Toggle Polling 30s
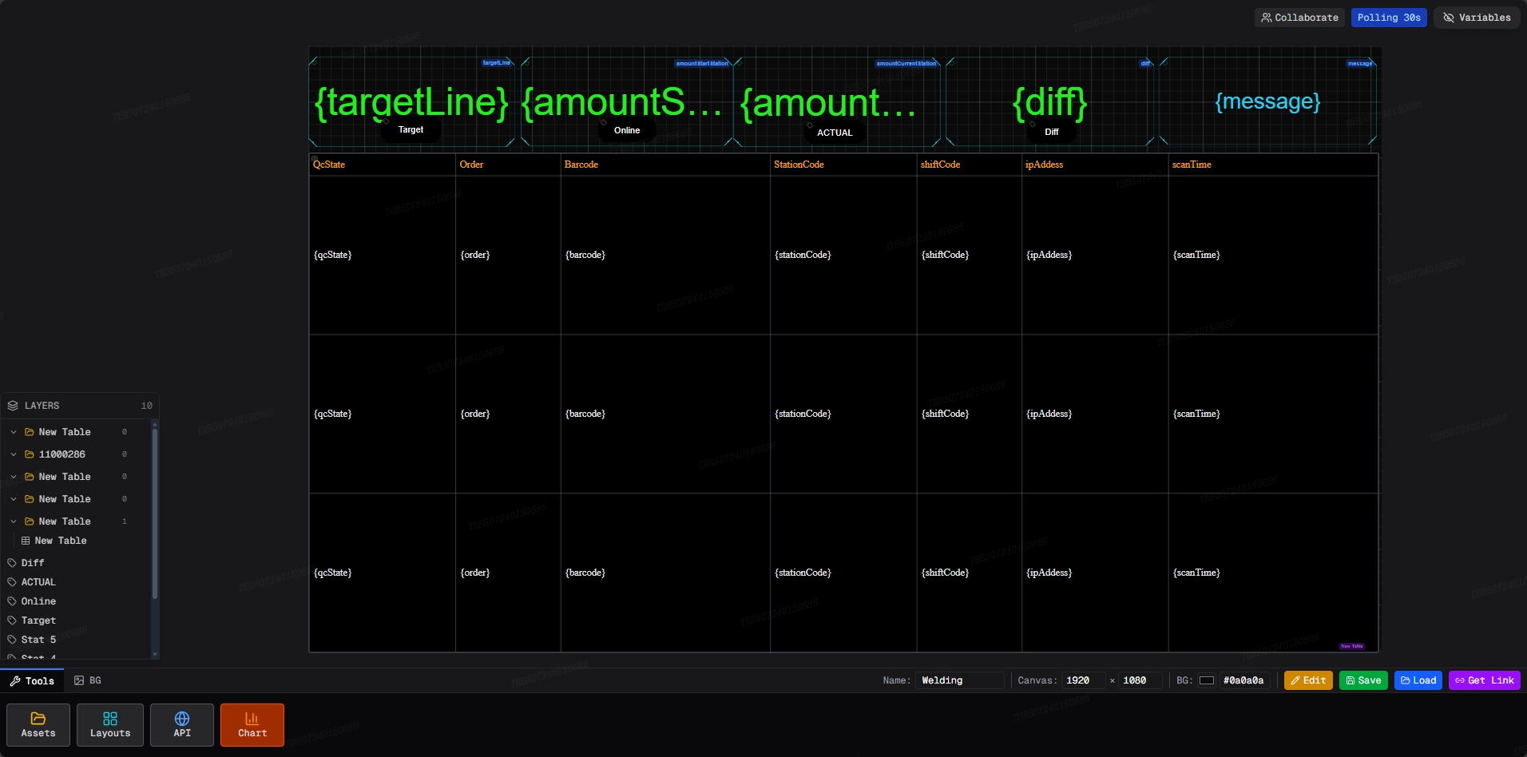The height and width of the screenshot is (757, 1527). point(1389,18)
